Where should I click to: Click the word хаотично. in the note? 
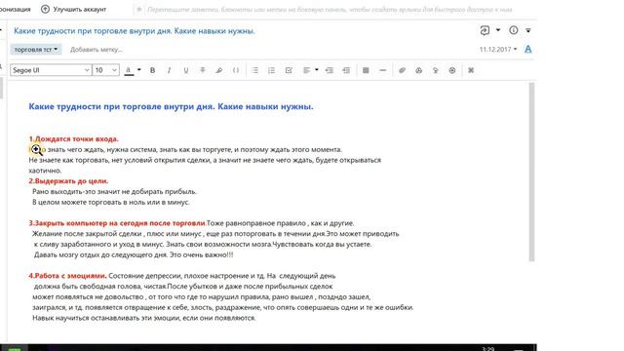point(45,171)
